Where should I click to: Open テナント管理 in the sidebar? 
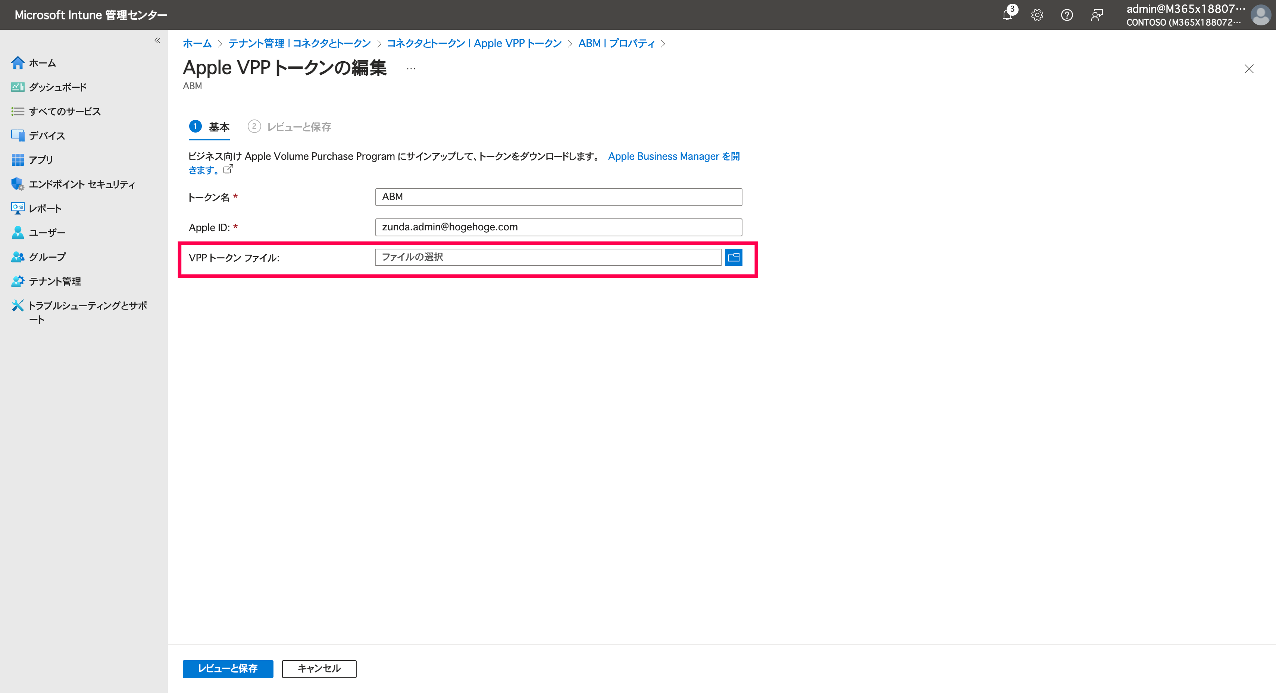[x=54, y=281]
